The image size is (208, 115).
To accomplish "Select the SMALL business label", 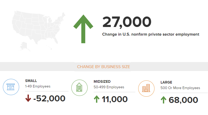I will tap(31, 81).
